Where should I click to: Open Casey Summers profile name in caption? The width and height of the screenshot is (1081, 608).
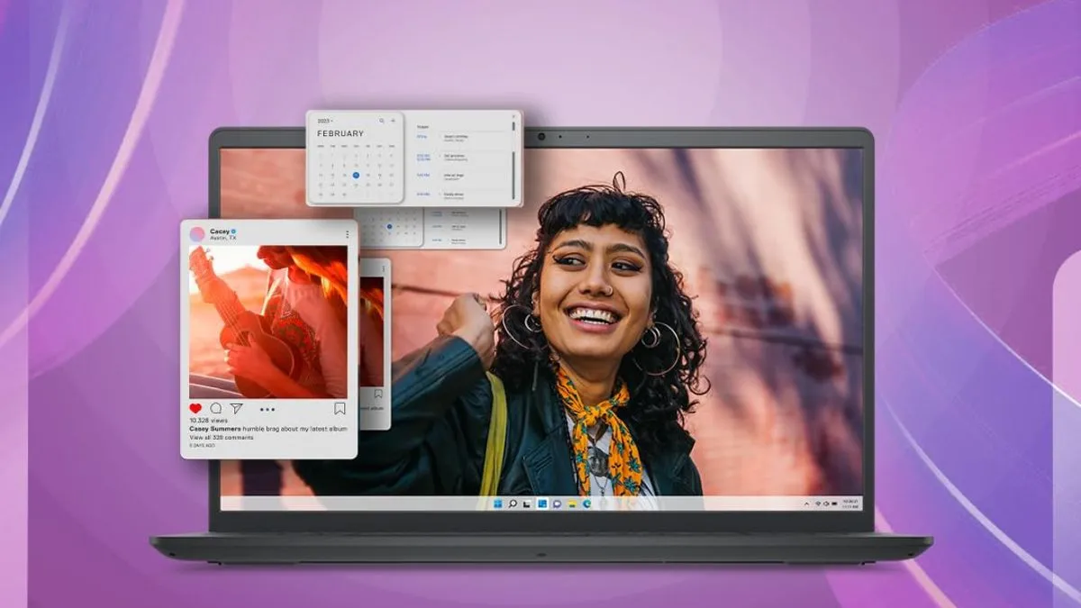pyautogui.click(x=214, y=429)
